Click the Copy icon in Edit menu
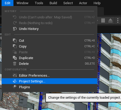The width and height of the screenshot is (121, 110). [15, 46]
